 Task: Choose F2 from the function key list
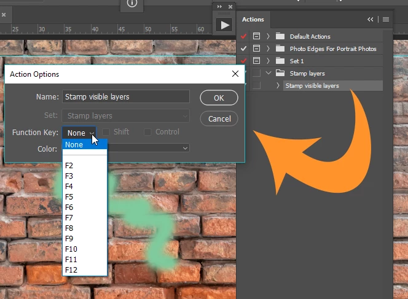pos(85,166)
